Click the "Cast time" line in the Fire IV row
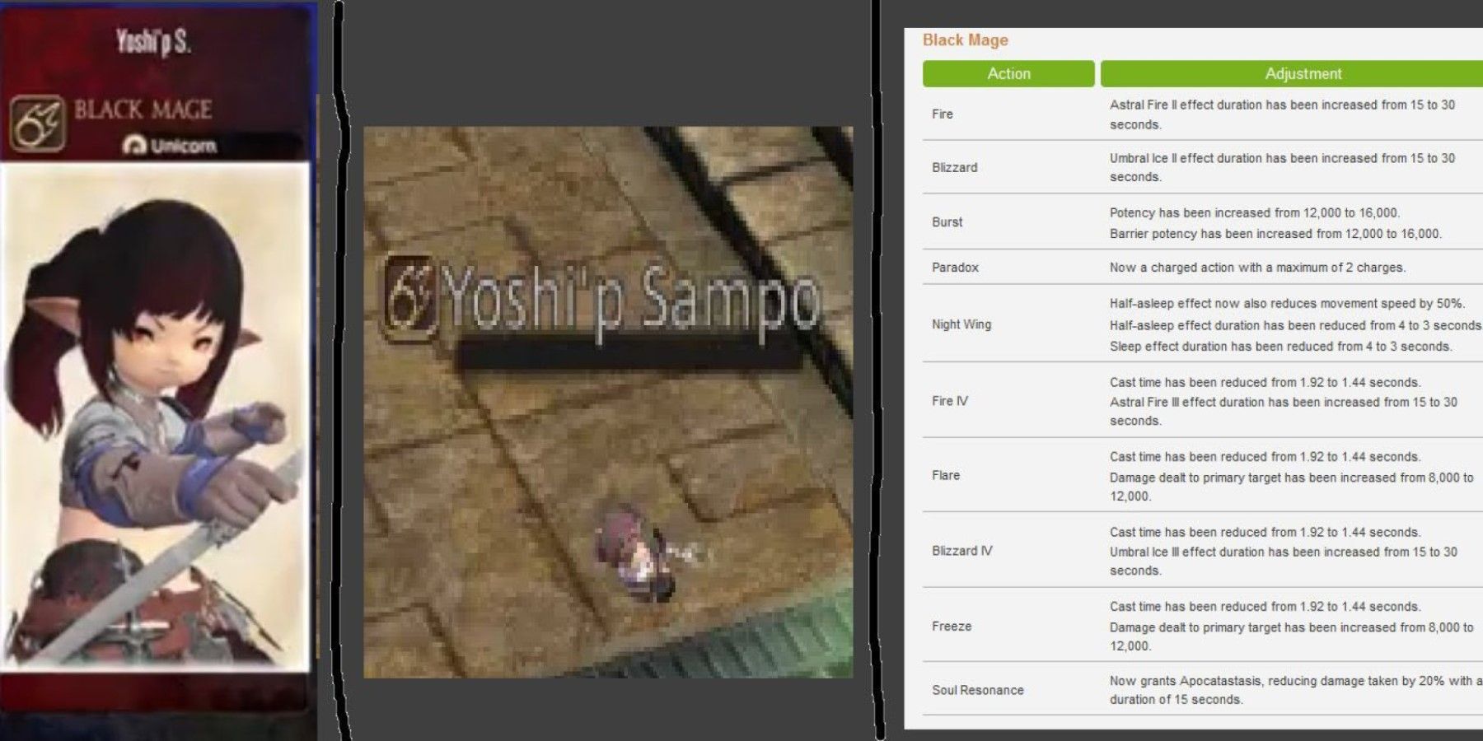The height and width of the screenshot is (741, 1483). click(1265, 383)
